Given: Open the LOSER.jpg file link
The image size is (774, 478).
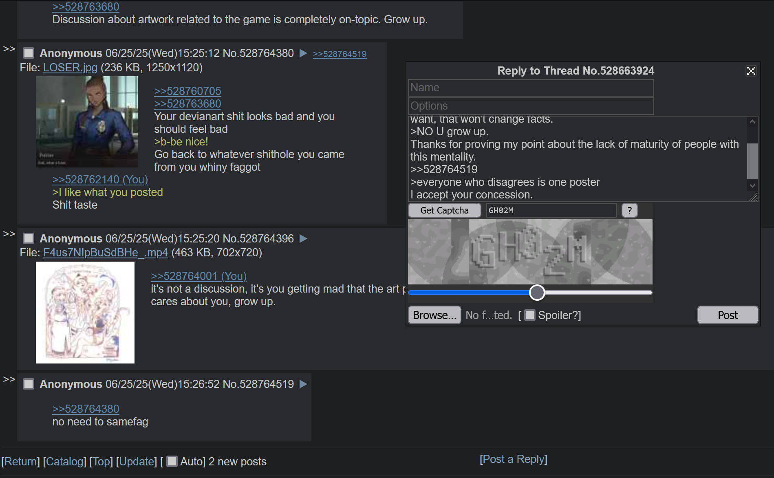Looking at the screenshot, I should [70, 68].
